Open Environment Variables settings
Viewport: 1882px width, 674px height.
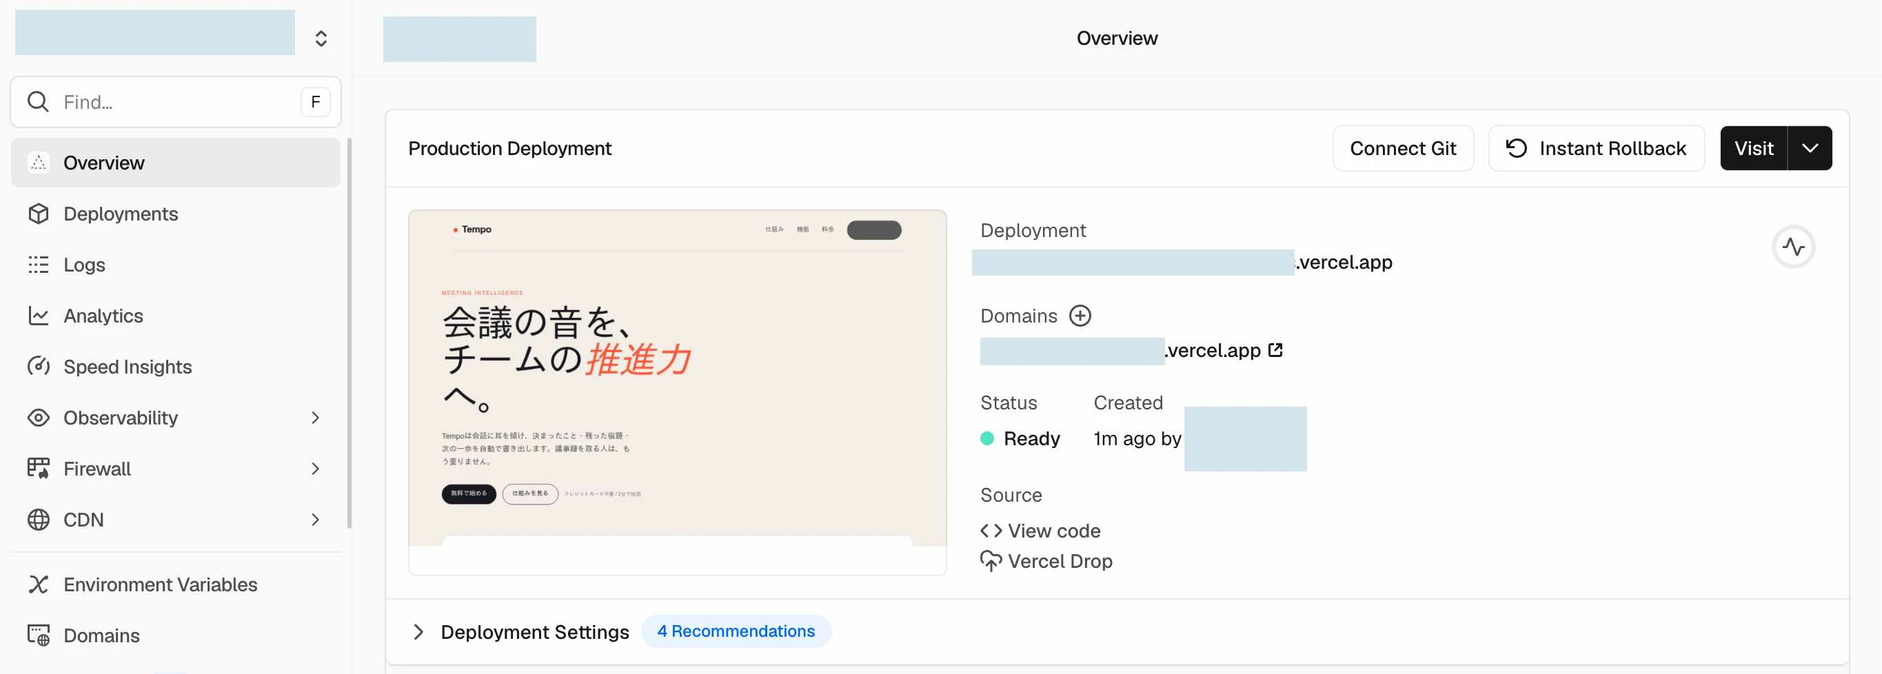[x=175, y=584]
